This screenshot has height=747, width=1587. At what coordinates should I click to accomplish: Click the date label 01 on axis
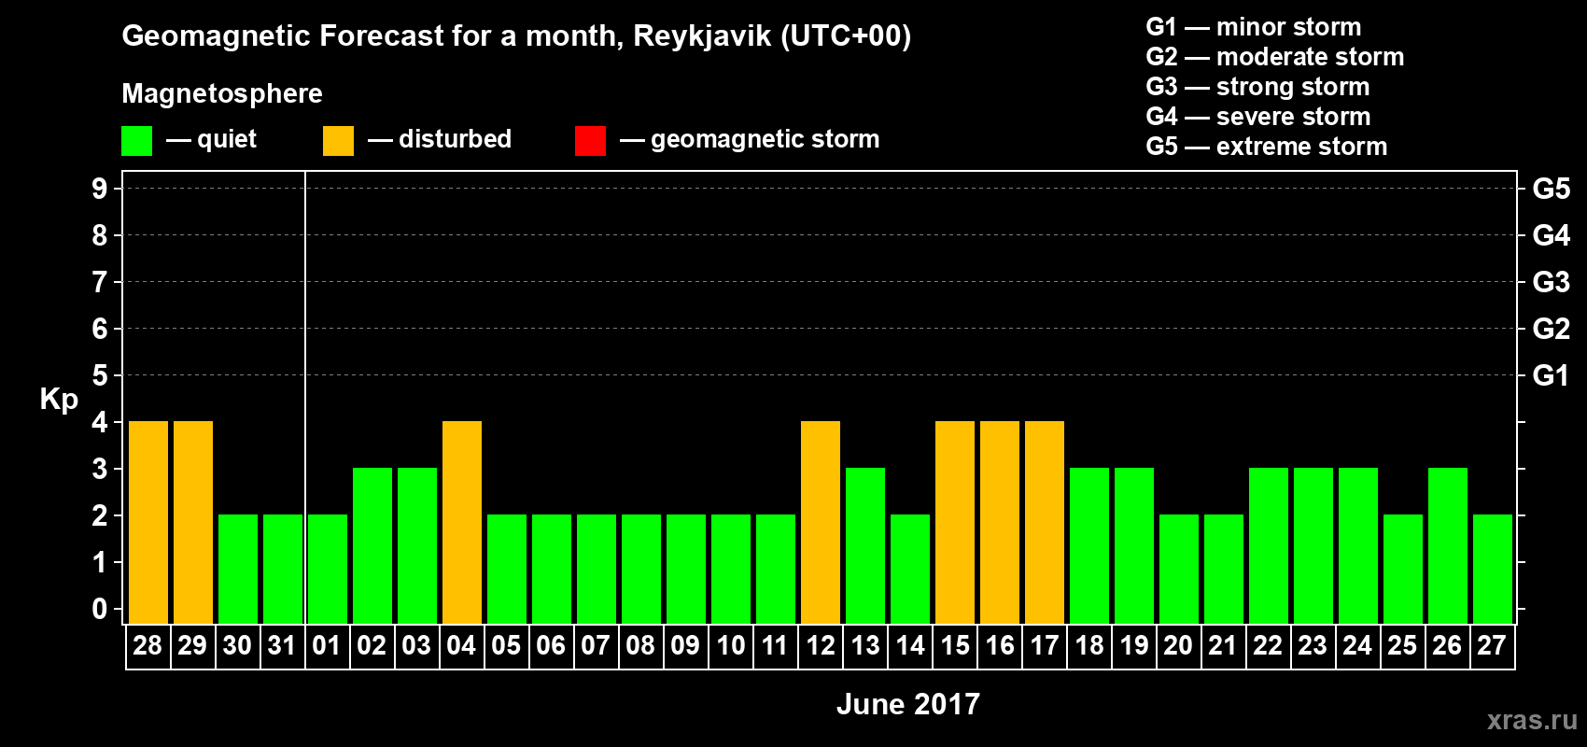tap(327, 646)
